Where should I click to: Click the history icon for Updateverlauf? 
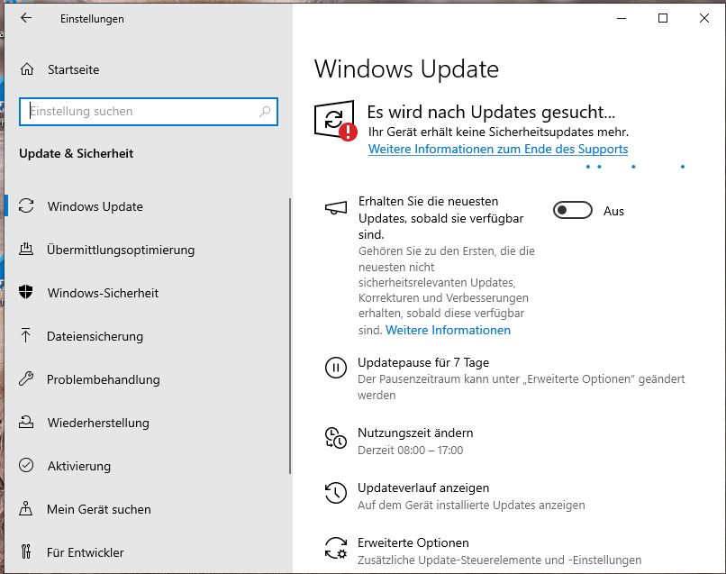(x=336, y=493)
